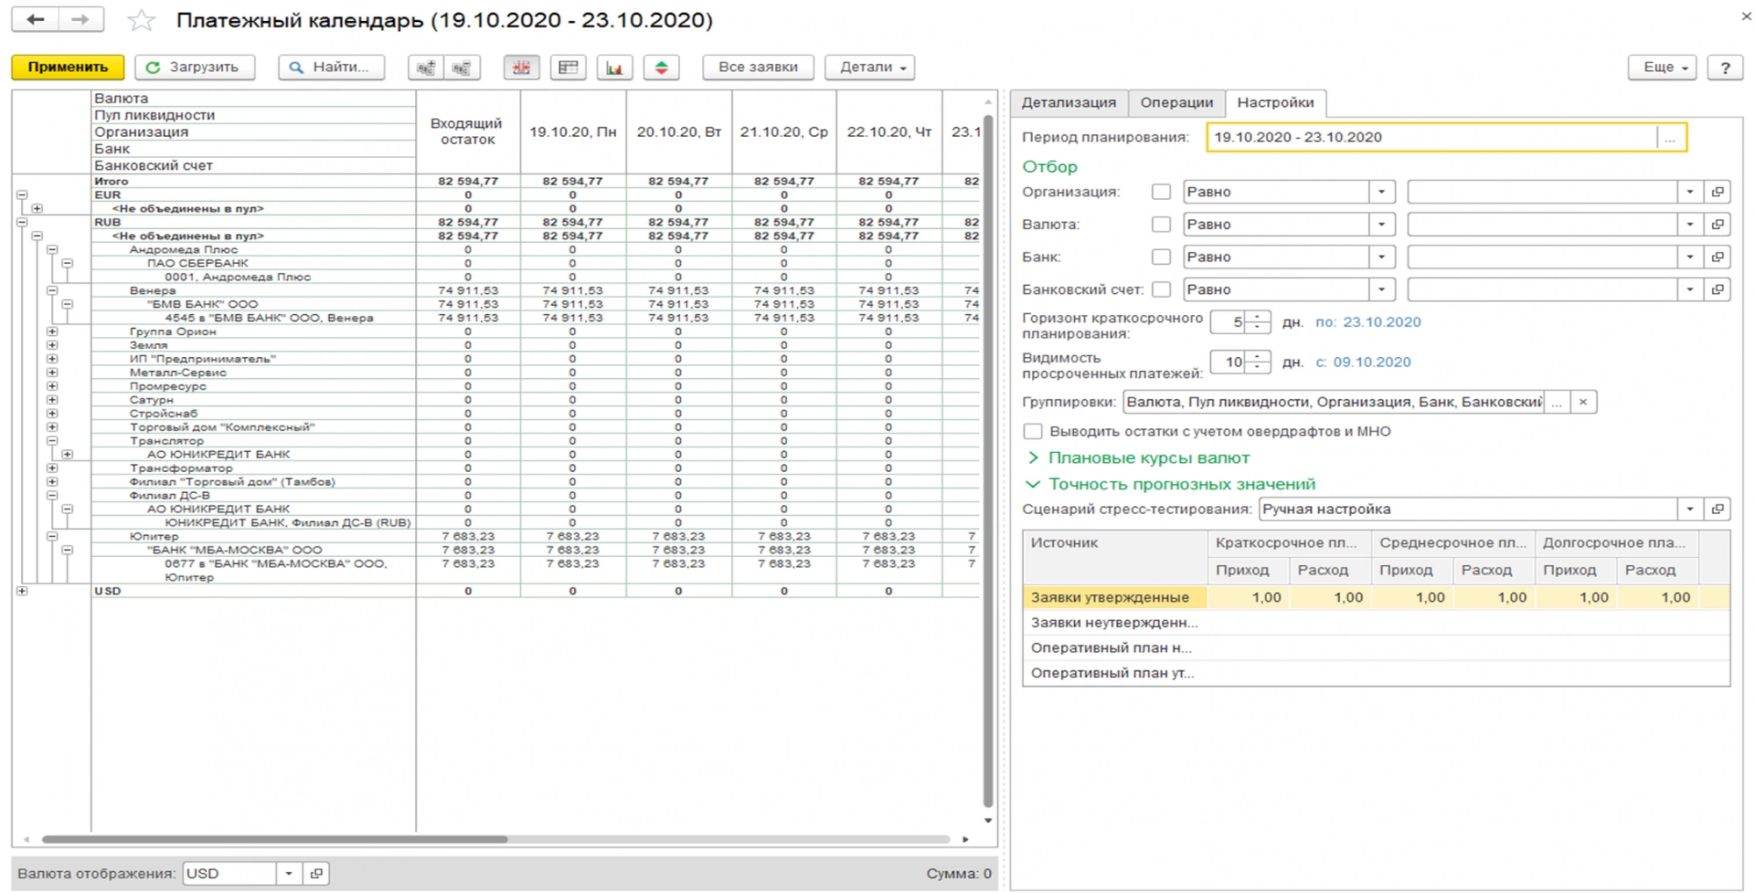
Task: Click the horizontal scrollbar under the calendar table
Action: click(x=274, y=839)
